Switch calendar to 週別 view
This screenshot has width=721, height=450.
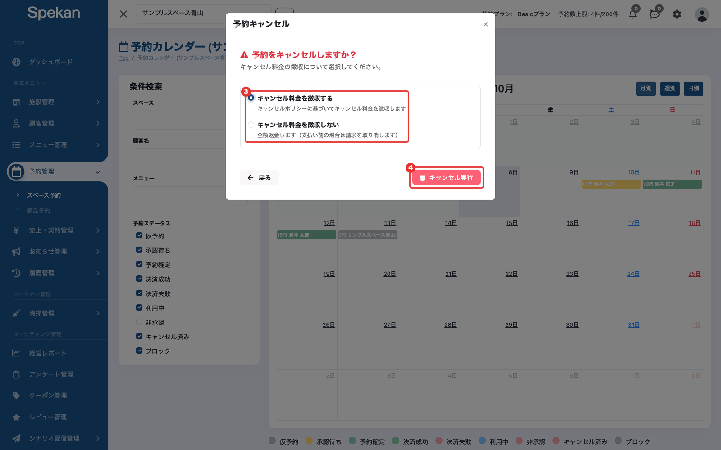670,89
